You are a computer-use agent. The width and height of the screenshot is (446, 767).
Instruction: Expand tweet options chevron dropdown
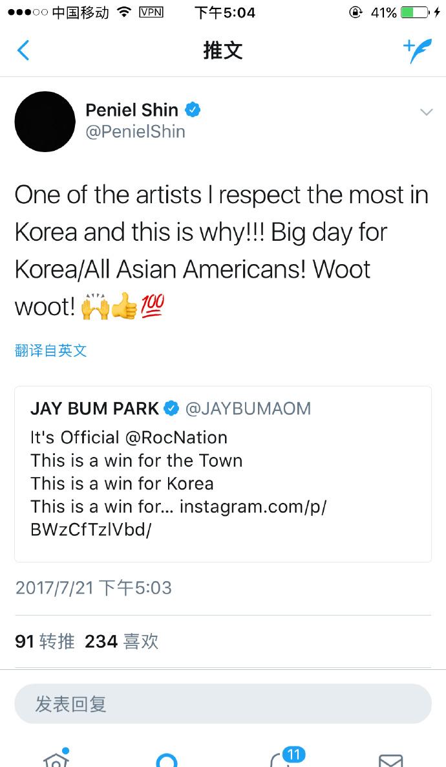pyautogui.click(x=426, y=113)
